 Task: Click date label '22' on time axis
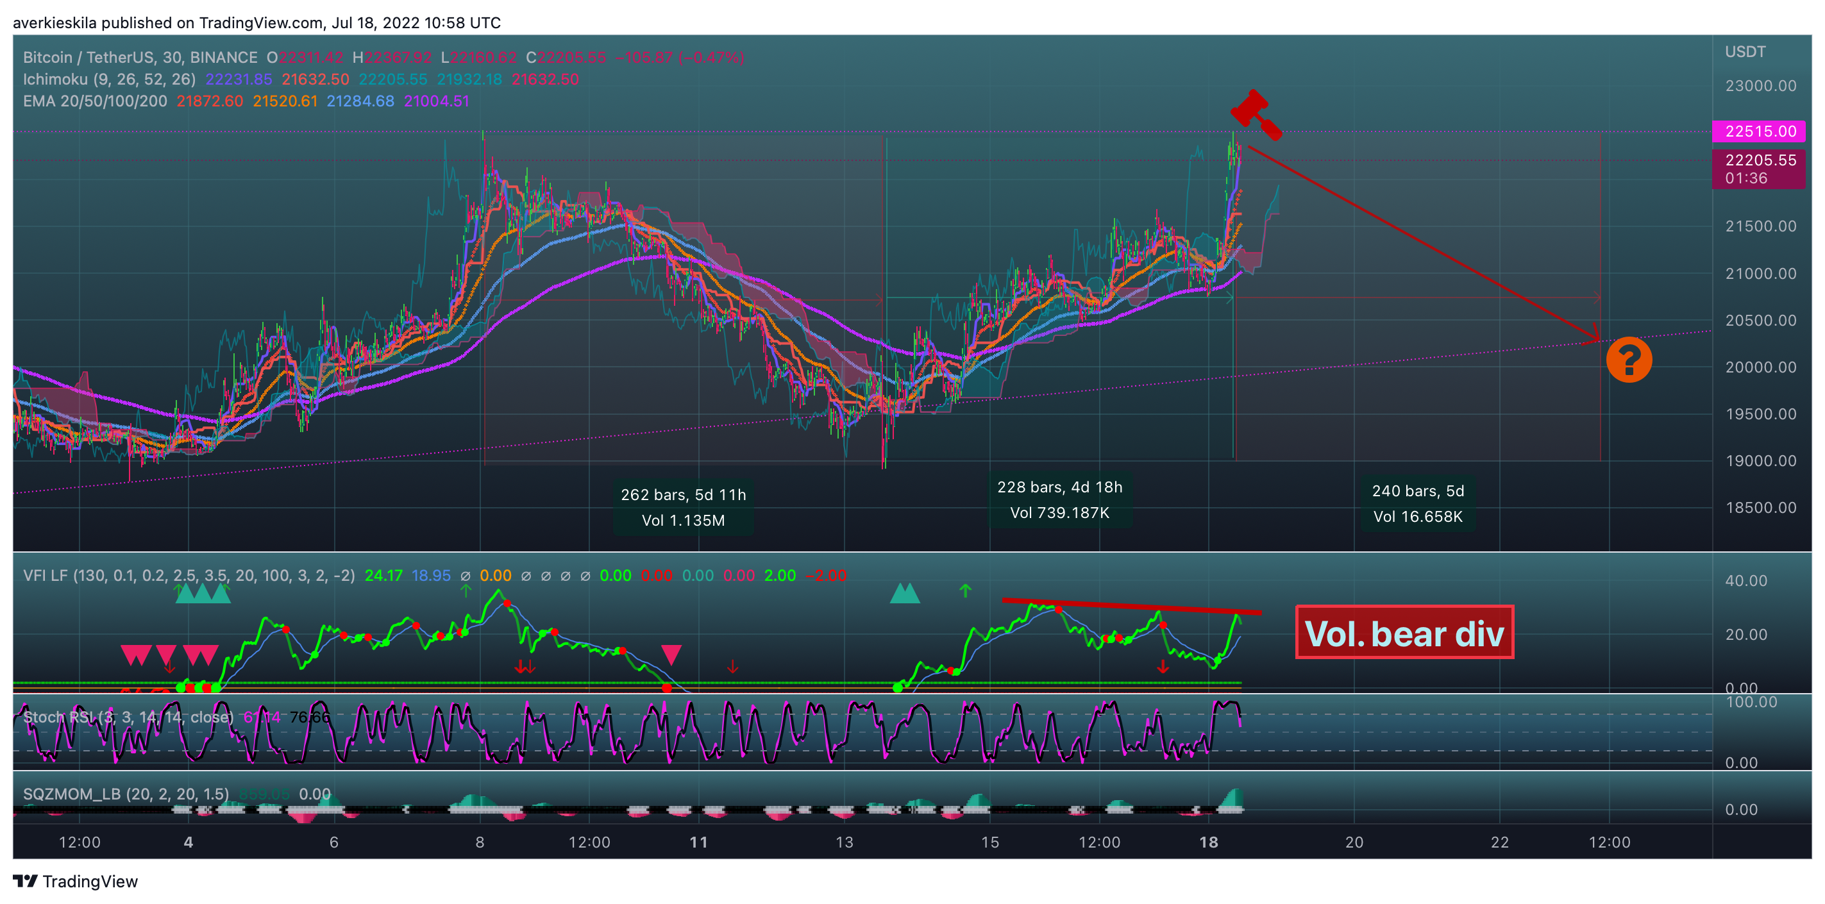tap(1500, 842)
